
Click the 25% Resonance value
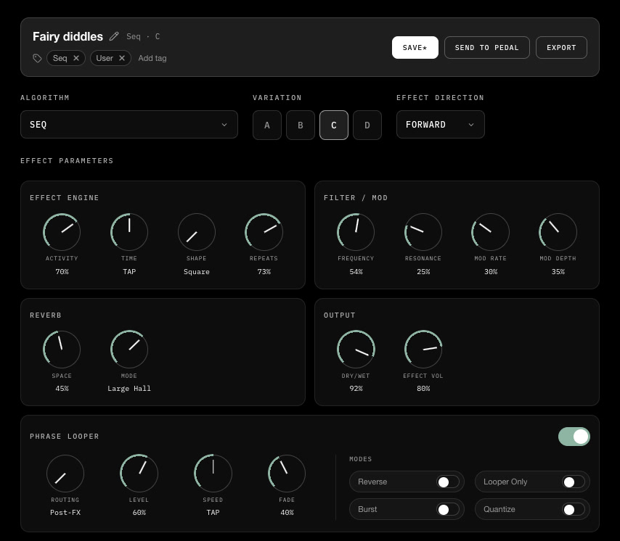point(423,272)
